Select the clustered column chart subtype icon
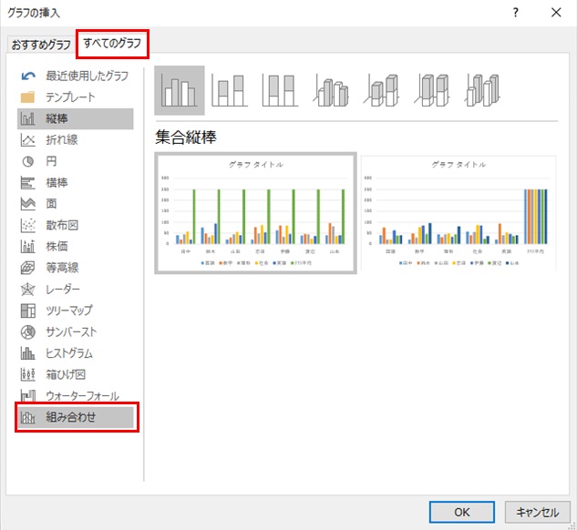Screen dimensions: 577x530 [180, 90]
